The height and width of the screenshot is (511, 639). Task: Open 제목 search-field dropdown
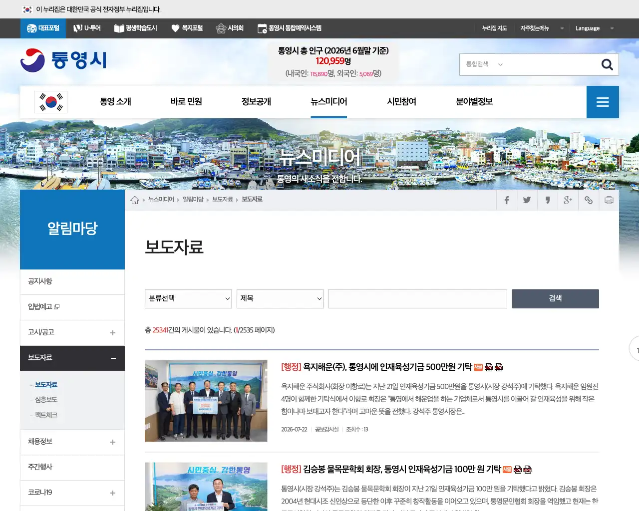(280, 298)
